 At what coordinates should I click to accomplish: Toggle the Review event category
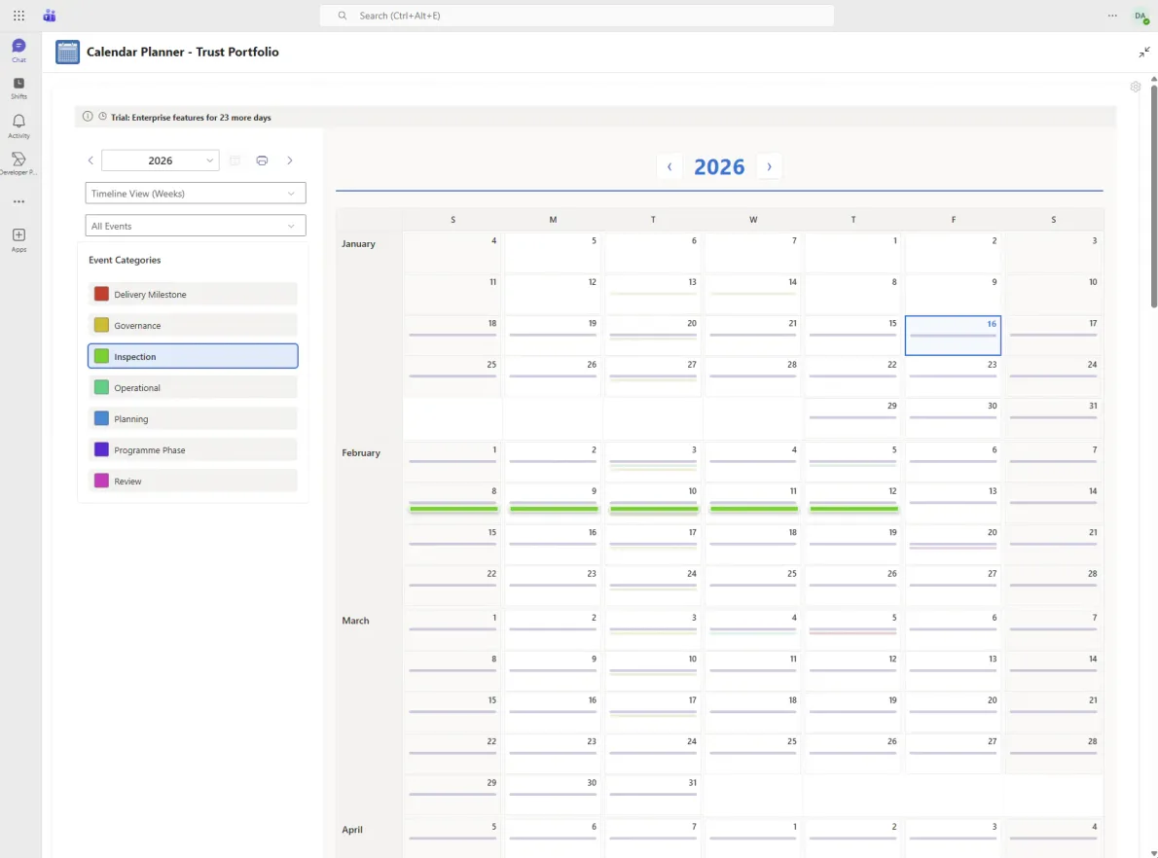(193, 481)
